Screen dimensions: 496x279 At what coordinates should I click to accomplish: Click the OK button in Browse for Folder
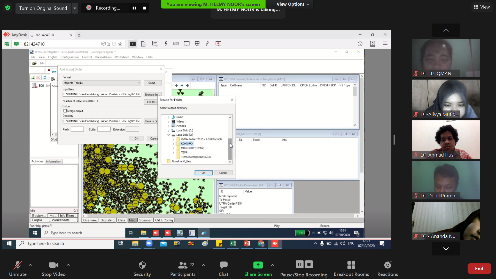(203, 173)
